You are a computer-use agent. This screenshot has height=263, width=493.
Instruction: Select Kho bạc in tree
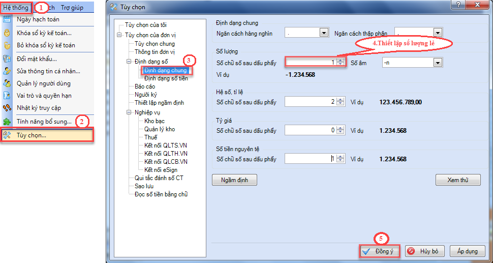point(155,121)
